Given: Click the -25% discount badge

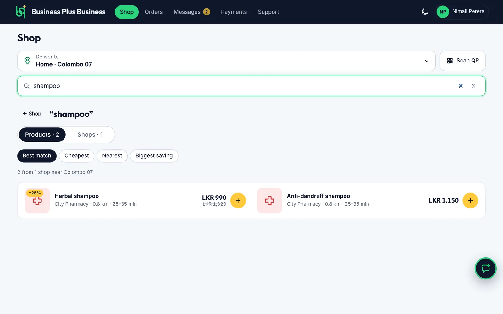Looking at the screenshot, I should tap(35, 193).
